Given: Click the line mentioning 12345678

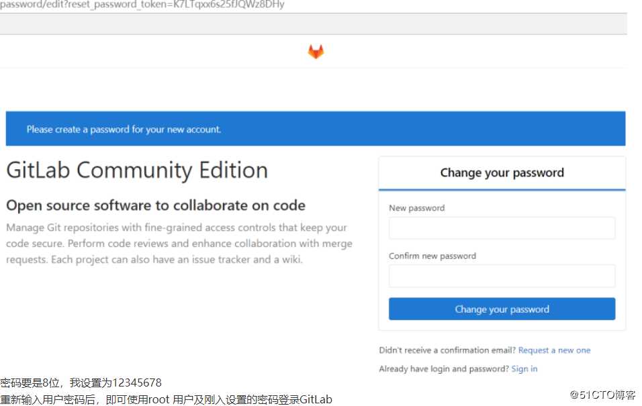Looking at the screenshot, I should [x=81, y=383].
